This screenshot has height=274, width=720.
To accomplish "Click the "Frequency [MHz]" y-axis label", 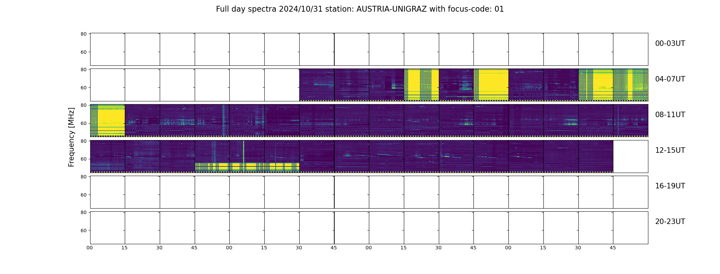I will click(71, 137).
